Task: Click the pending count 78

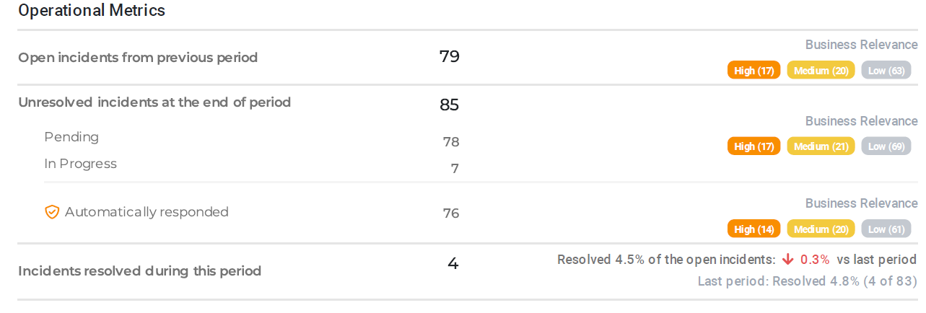Action: click(x=451, y=142)
